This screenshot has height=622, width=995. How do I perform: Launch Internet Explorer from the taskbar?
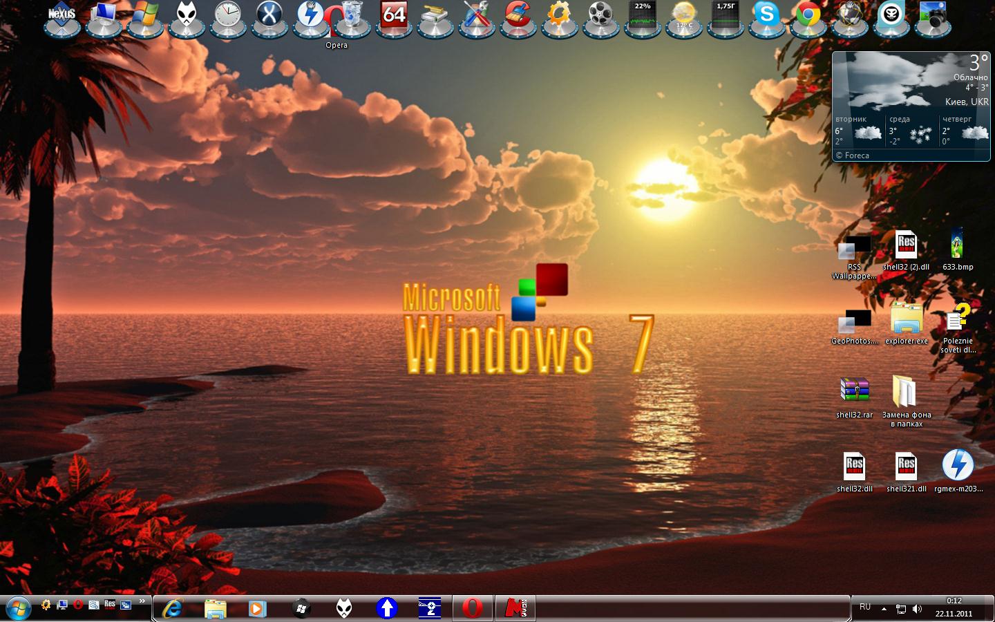[172, 608]
